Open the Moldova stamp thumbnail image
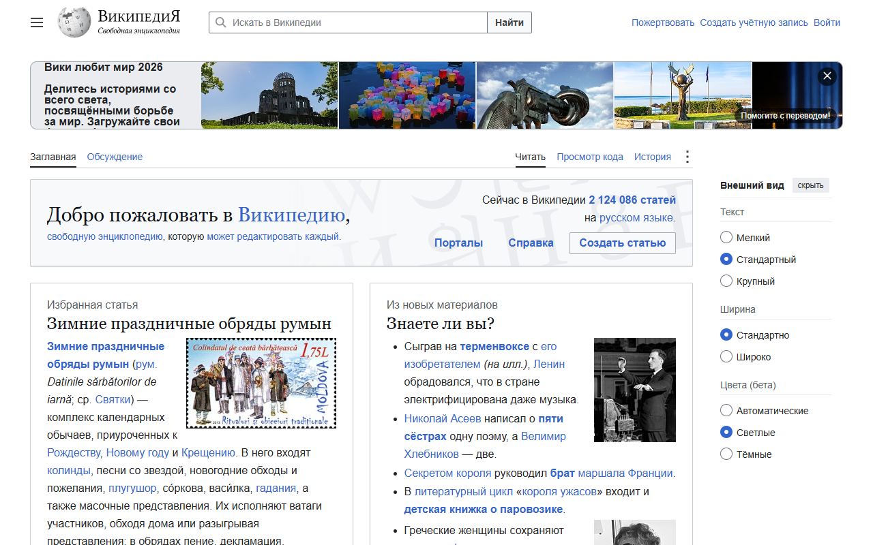The height and width of the screenshot is (545, 873). 262,384
